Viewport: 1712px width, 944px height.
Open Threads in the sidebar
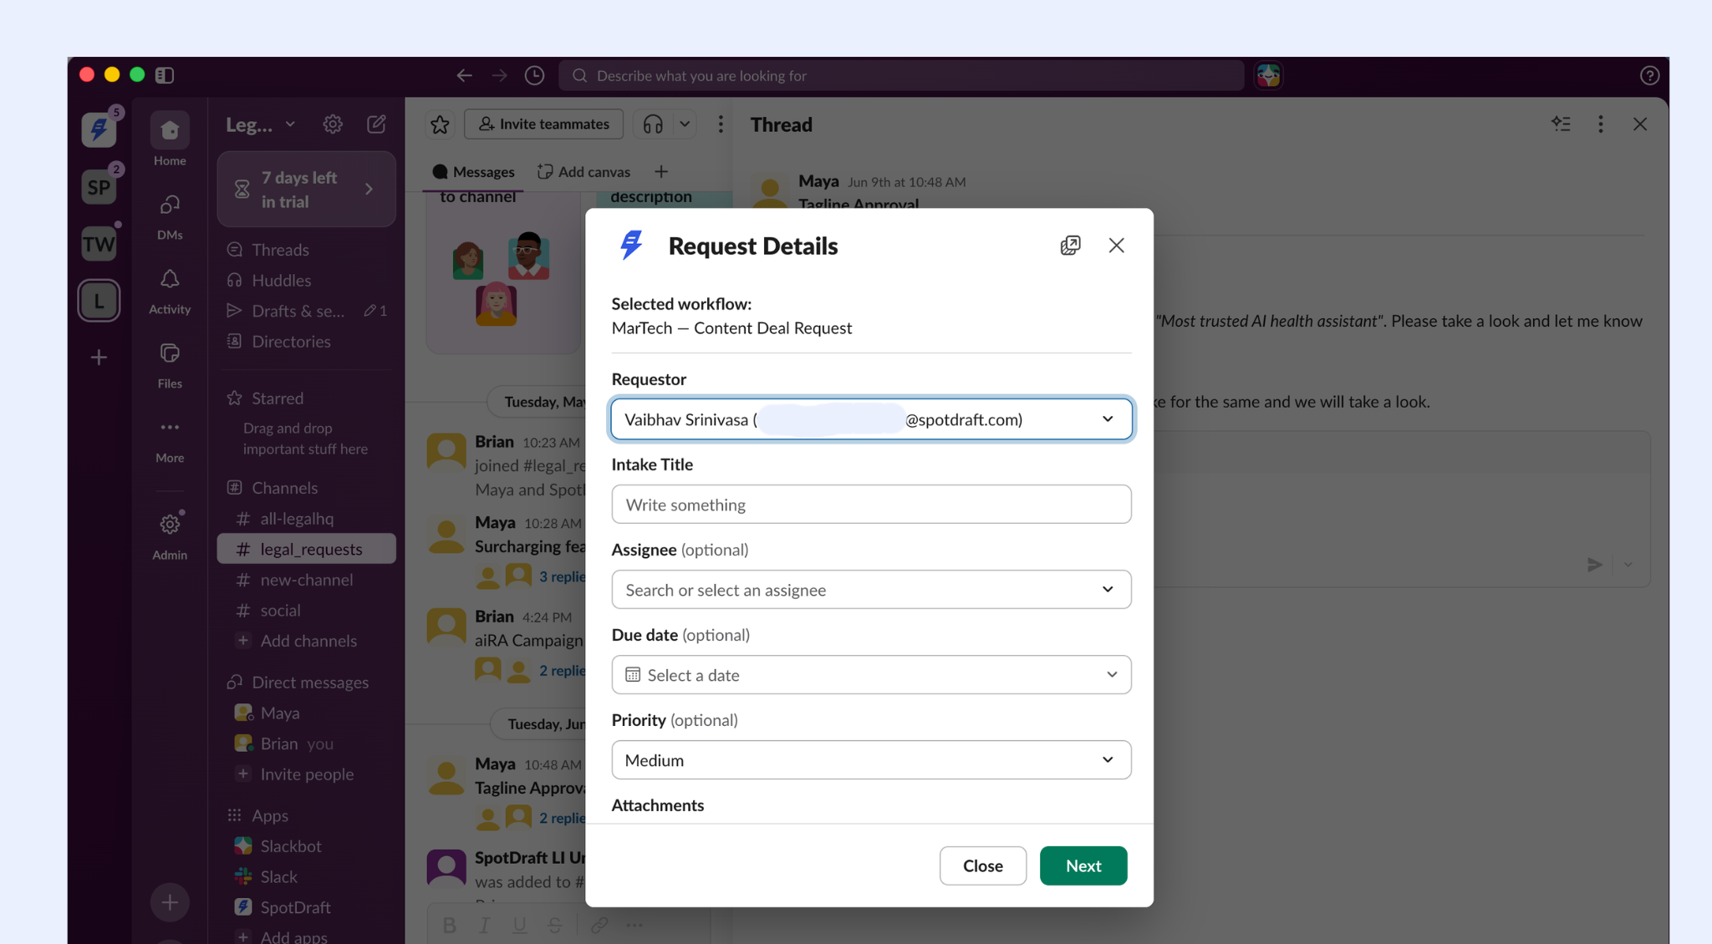pyautogui.click(x=280, y=250)
